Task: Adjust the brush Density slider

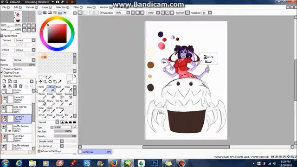Action: coord(65,136)
